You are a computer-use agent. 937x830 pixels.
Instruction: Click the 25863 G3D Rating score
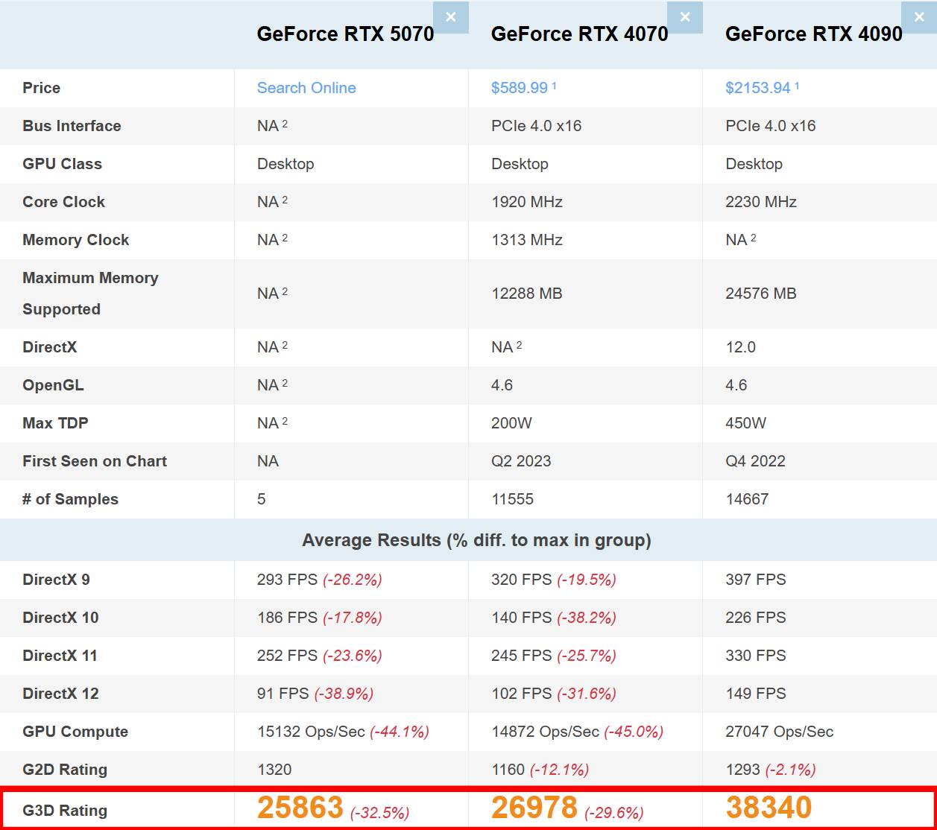[300, 808]
